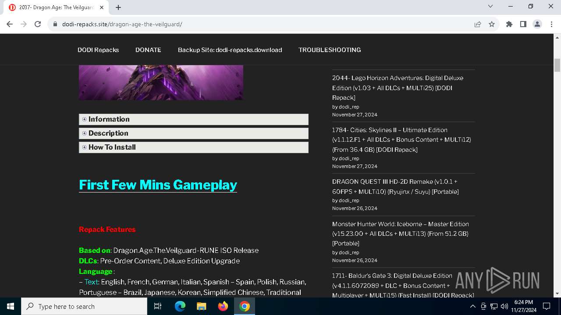Open the Chrome side panel
The image size is (561, 315).
point(523,24)
